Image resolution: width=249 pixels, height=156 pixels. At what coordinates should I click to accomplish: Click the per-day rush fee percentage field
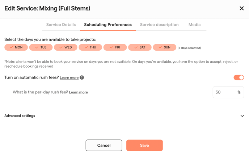(x=224, y=92)
